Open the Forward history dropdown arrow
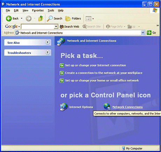161x152 pixels. [34, 19]
